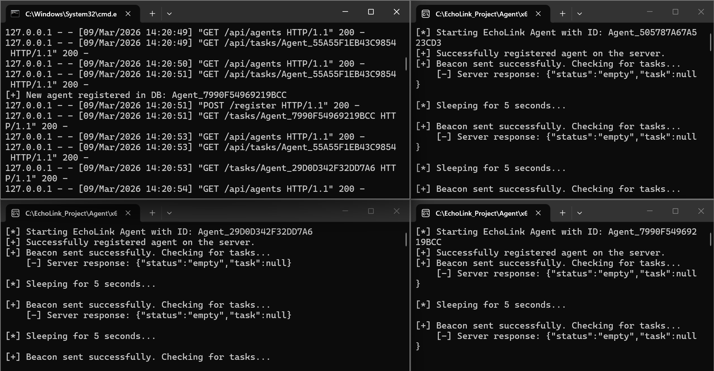Image resolution: width=714 pixels, height=371 pixels.
Task: Open the tab dropdown chevron in cmd.exe window
Action: 169,13
